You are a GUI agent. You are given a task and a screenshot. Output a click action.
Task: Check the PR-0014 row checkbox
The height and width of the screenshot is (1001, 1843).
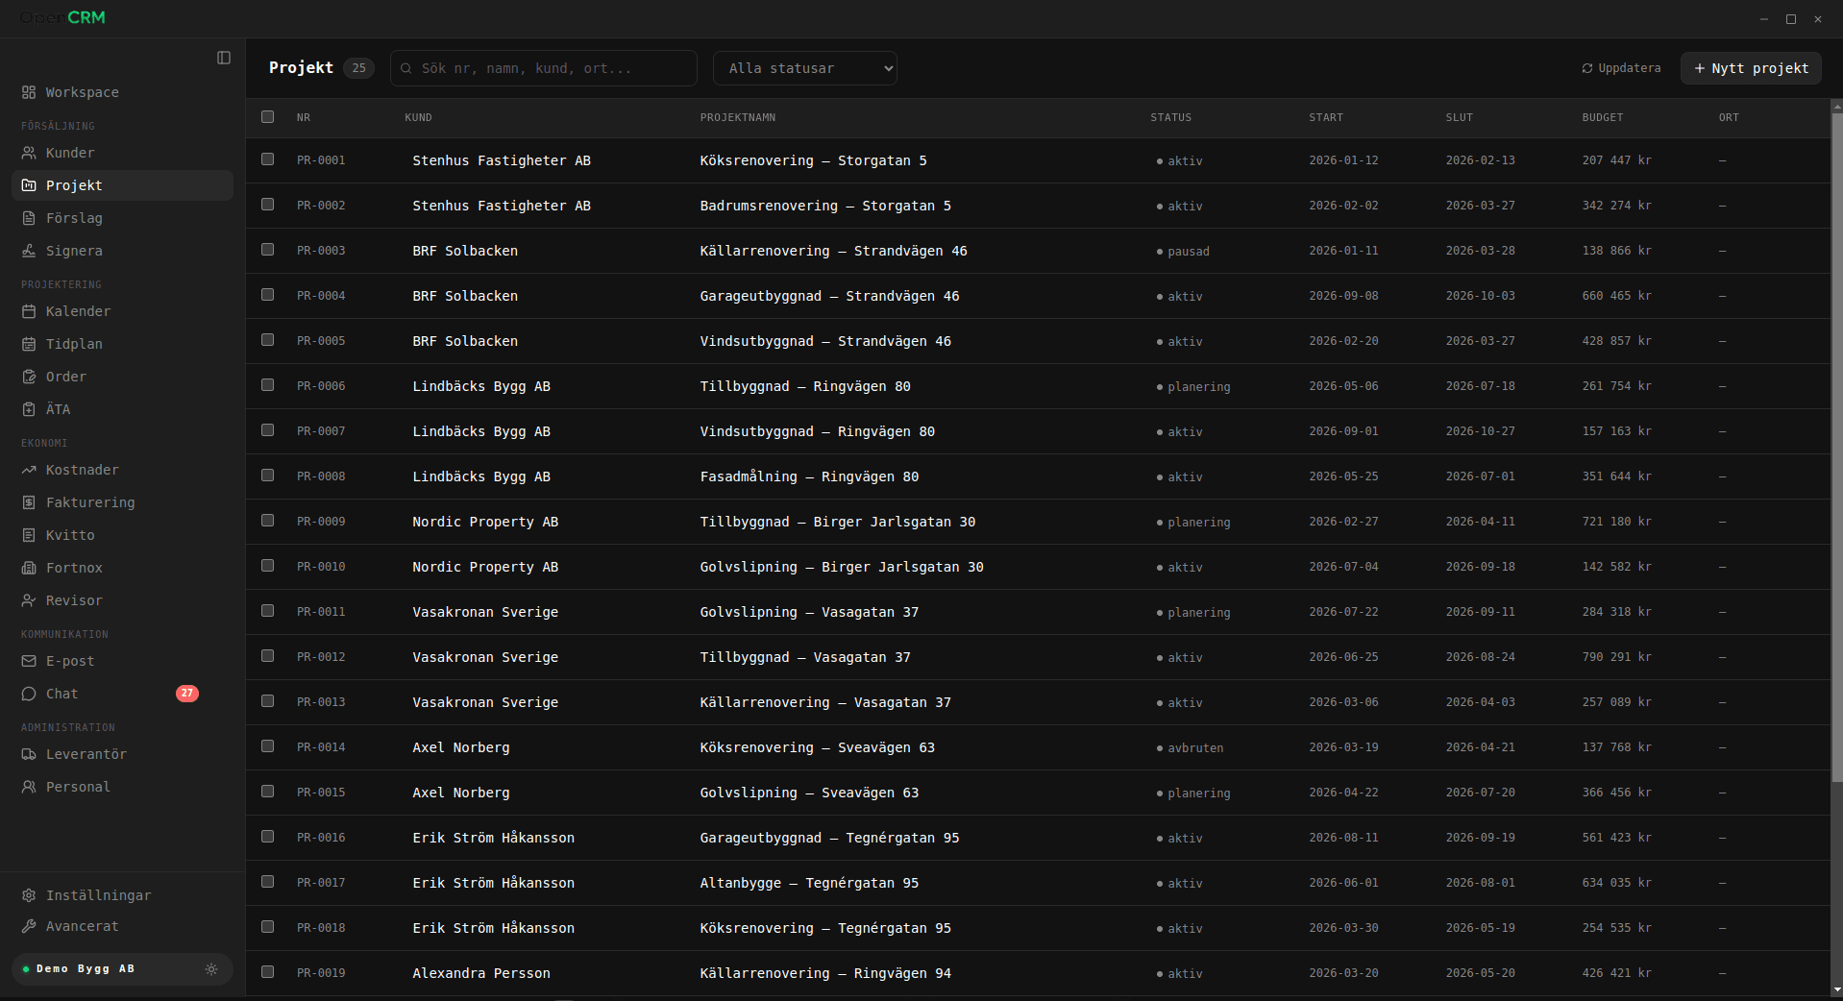coord(268,746)
